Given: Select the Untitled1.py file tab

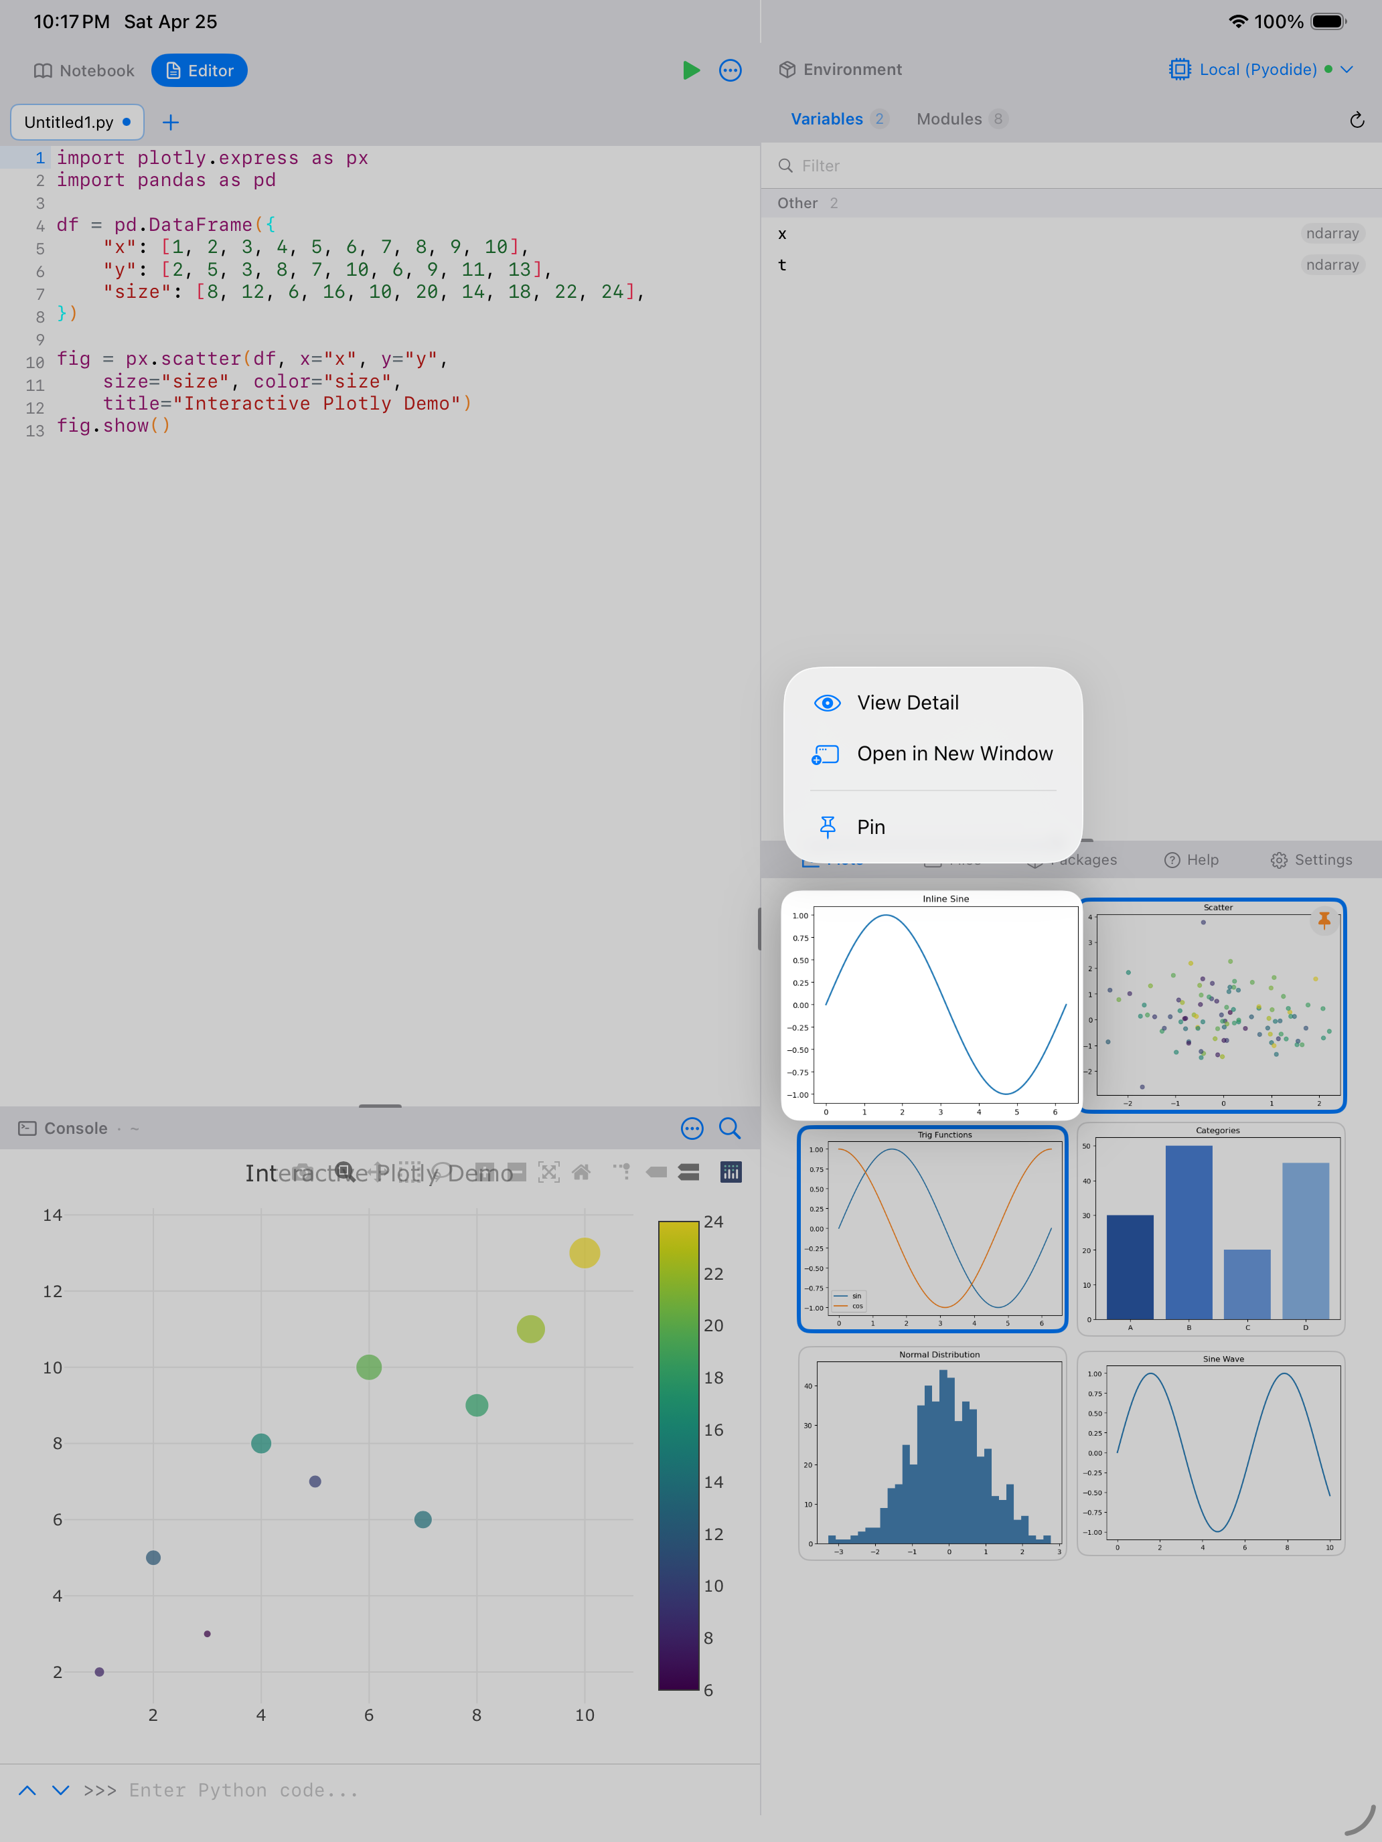Looking at the screenshot, I should click(x=76, y=122).
